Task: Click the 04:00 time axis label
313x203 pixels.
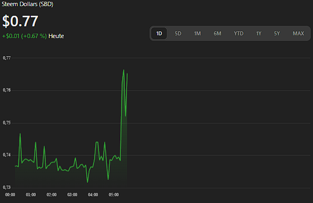Action: 93,195
